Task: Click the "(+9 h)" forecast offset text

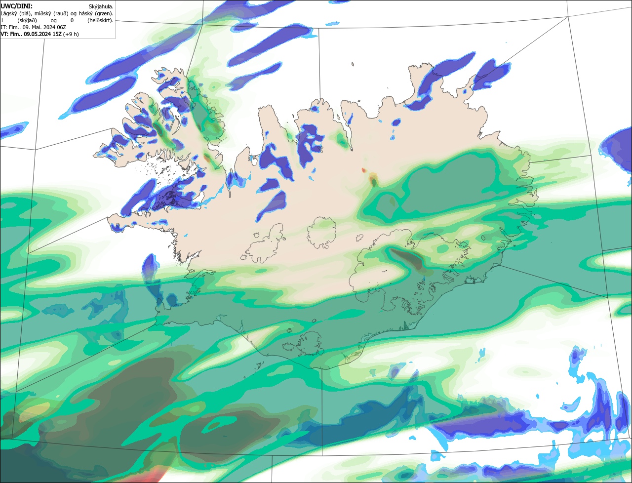Action: pos(71,34)
